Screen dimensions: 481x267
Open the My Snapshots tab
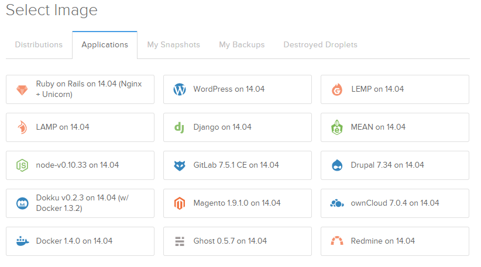[173, 45]
